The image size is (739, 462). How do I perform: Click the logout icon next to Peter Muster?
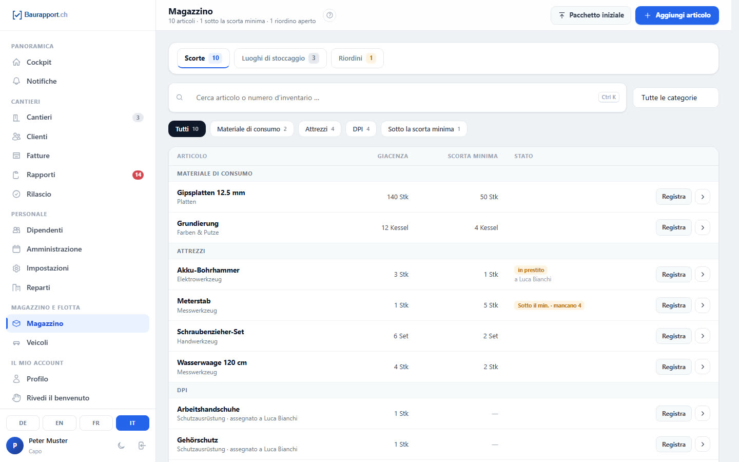point(142,446)
